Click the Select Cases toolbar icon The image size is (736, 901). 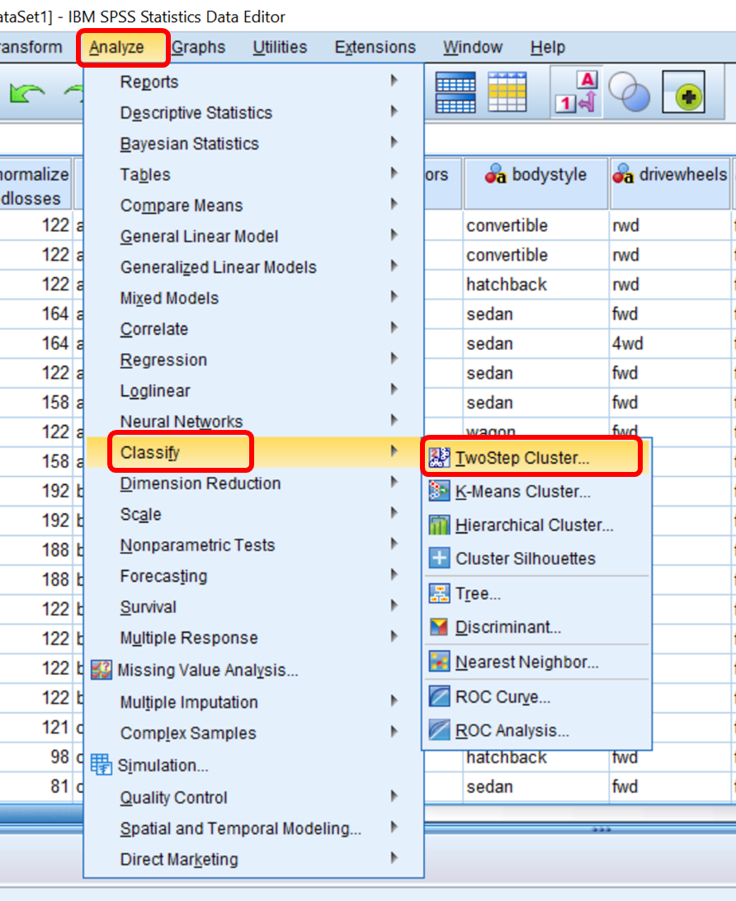(507, 92)
